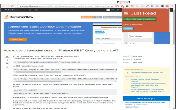Open the user avatar profile
The height and width of the screenshot is (110, 176).
[x=108, y=10]
